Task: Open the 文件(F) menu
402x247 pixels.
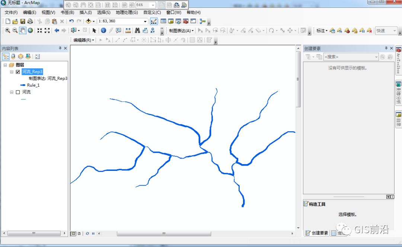Action: click(11, 12)
